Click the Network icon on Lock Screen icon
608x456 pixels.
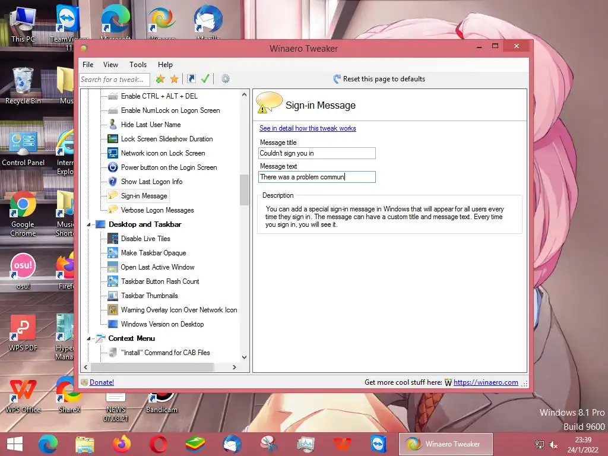(x=113, y=153)
